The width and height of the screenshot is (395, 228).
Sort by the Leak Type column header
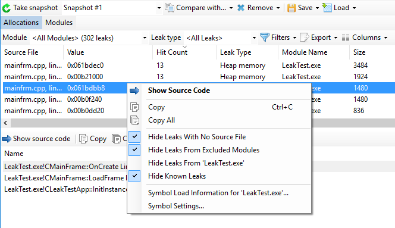(x=247, y=52)
